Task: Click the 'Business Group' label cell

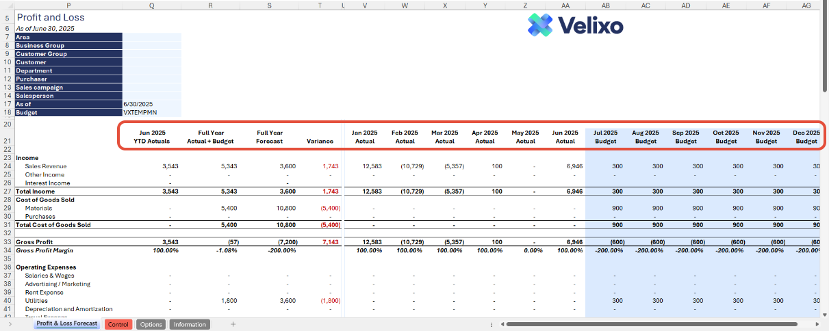Action: click(68, 46)
